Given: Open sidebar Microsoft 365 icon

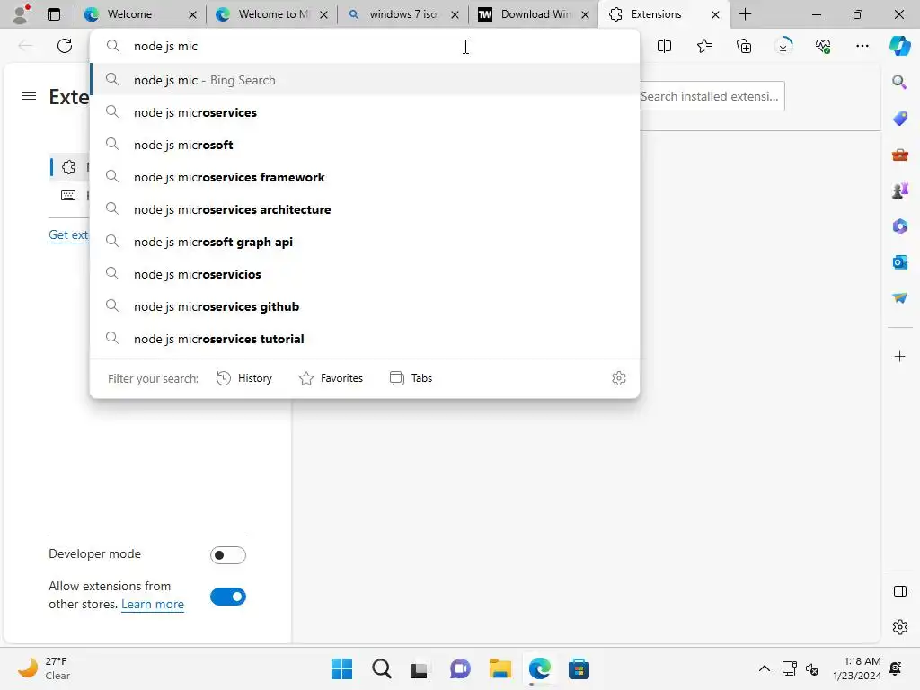Looking at the screenshot, I should (x=899, y=226).
